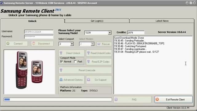Click the 'Client Version 10.0.44' status text
This screenshot has width=197, height=111.
click(178, 108)
